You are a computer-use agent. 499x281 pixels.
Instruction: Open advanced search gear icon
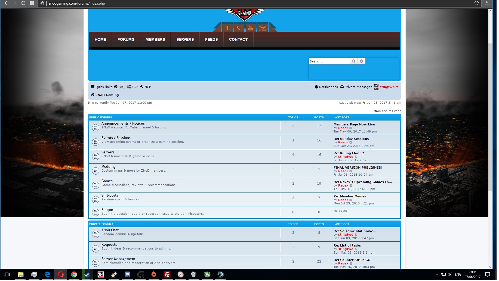point(361,61)
